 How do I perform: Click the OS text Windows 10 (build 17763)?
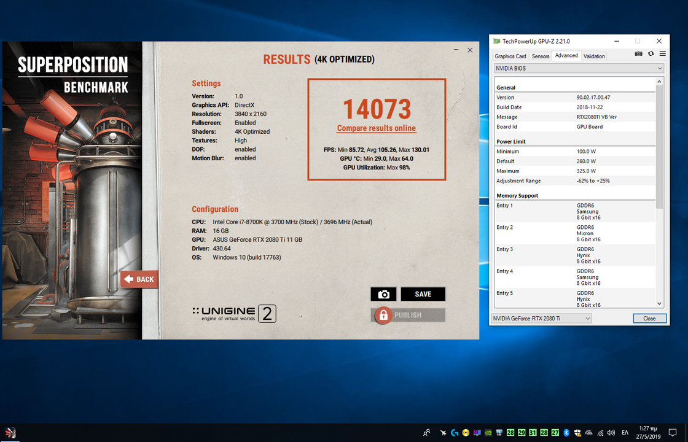(247, 257)
